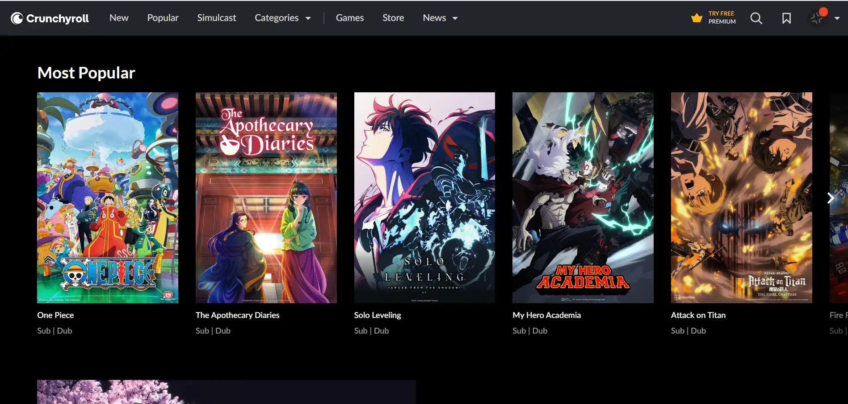Click the One Piece title link
The image size is (848, 404).
(x=55, y=315)
